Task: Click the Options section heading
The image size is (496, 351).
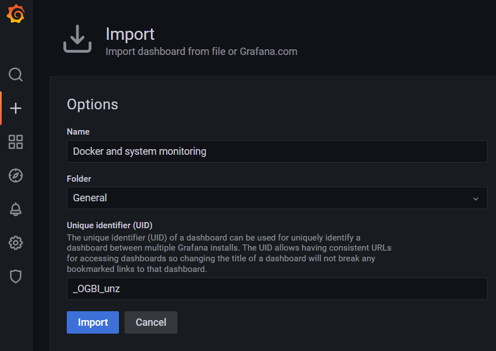Action: 92,104
